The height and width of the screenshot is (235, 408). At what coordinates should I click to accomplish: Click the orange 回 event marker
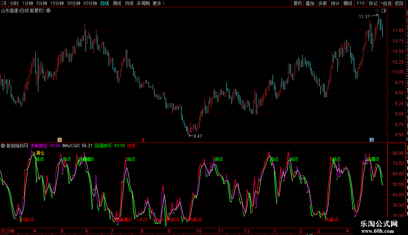[x=59, y=140]
